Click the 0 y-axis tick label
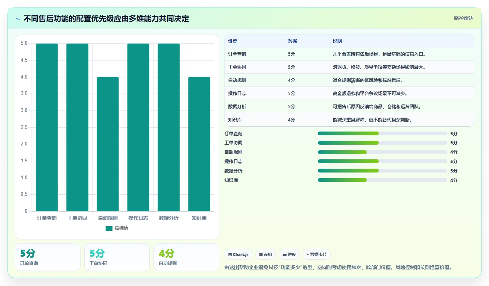 click(26, 211)
